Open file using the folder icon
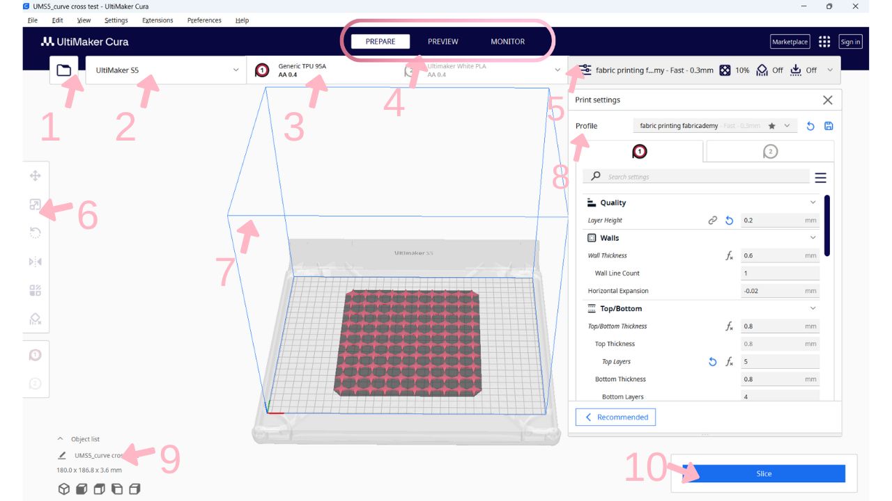892x501 pixels. pos(64,70)
